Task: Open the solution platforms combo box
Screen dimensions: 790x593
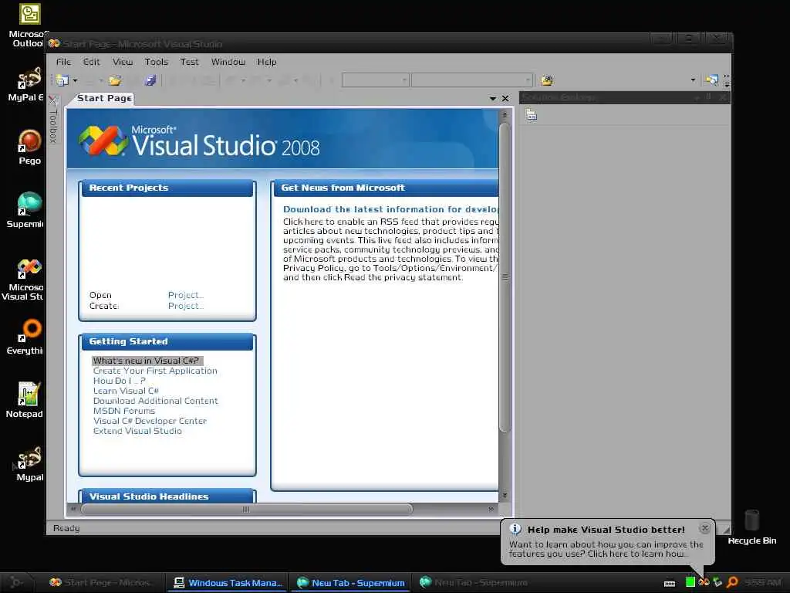Action: click(x=471, y=80)
